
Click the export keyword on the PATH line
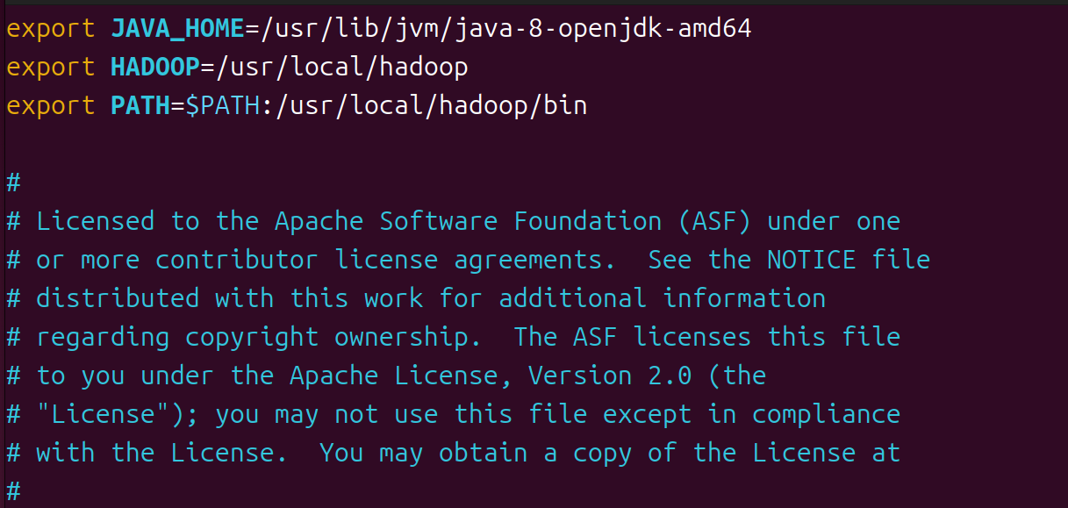click(x=50, y=106)
